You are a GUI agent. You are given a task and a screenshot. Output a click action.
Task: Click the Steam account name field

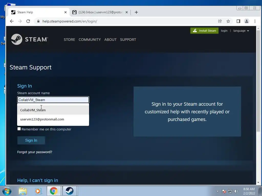(x=53, y=100)
